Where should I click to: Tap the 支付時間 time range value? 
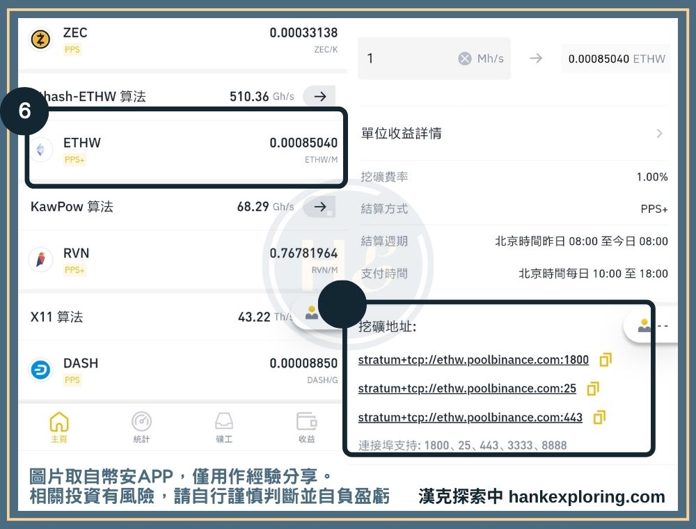coord(594,274)
